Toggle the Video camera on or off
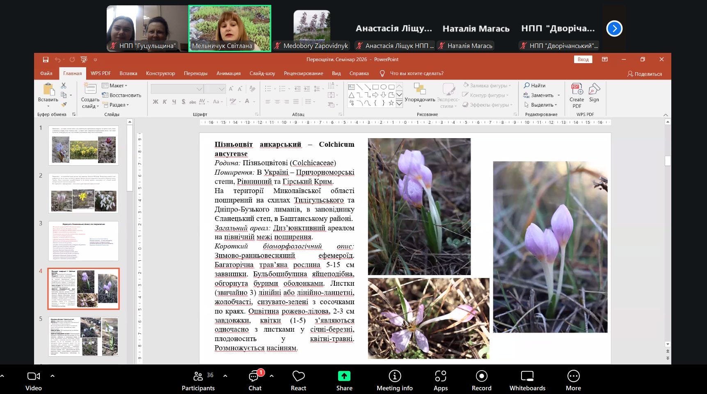 click(x=34, y=376)
